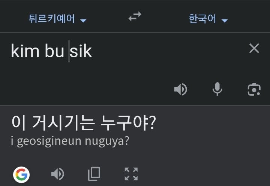Swap the source and target languages
The height and width of the screenshot is (186, 270).
(x=135, y=17)
